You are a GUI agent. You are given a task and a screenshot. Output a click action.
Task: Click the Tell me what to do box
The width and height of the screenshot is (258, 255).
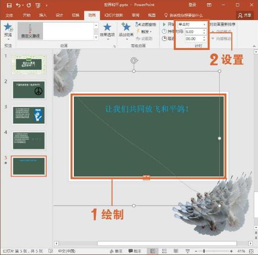click(184, 15)
